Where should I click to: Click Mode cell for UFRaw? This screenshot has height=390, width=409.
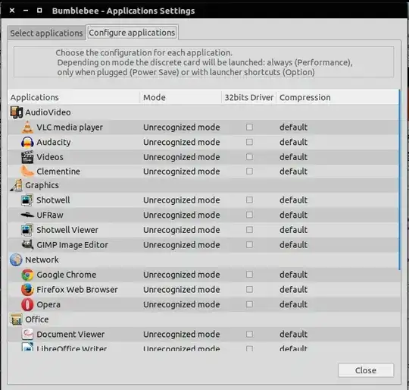181,215
